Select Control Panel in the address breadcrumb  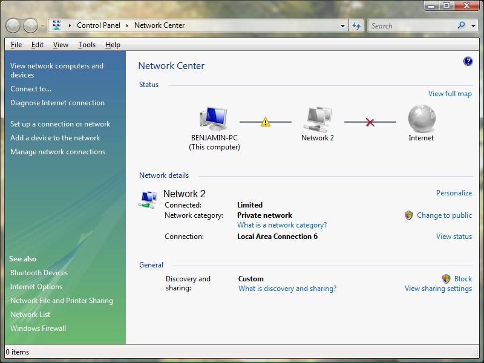pyautogui.click(x=99, y=25)
